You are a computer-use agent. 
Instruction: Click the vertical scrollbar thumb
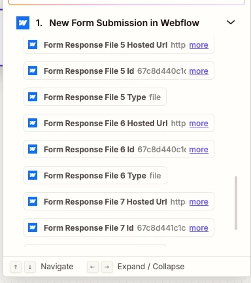pyautogui.click(x=236, y=203)
